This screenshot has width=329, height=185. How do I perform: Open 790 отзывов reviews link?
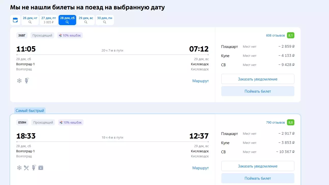click(x=275, y=123)
